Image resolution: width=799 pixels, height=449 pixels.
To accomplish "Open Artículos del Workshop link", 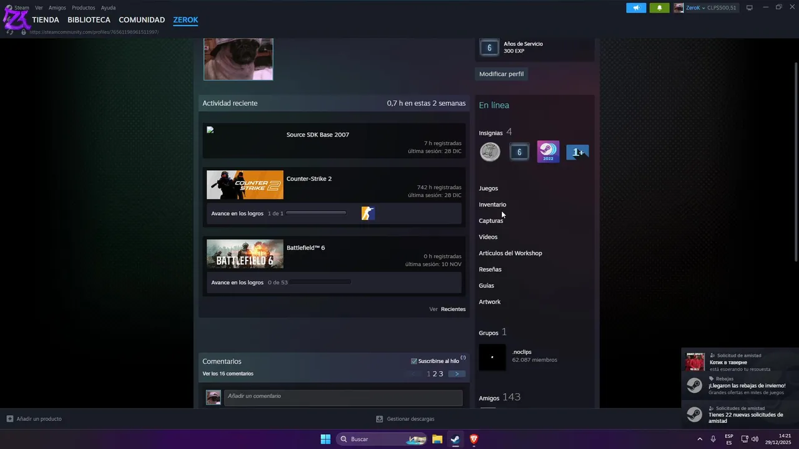I will [x=511, y=253].
